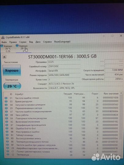
Task: Click the status icon of attribute 03
Action: 6,101
